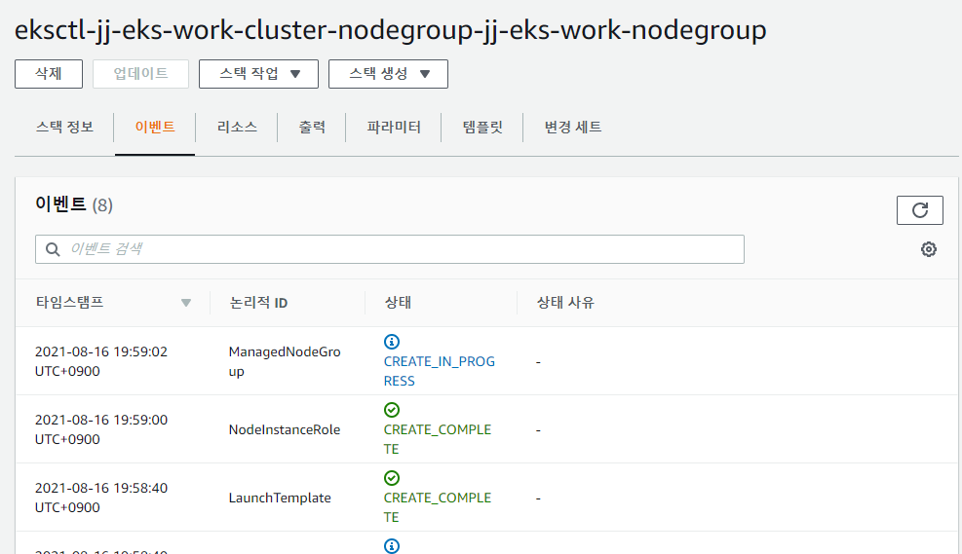This screenshot has width=962, height=554.
Task: Focus the 이벤트 검색 search field
Action: pos(390,249)
